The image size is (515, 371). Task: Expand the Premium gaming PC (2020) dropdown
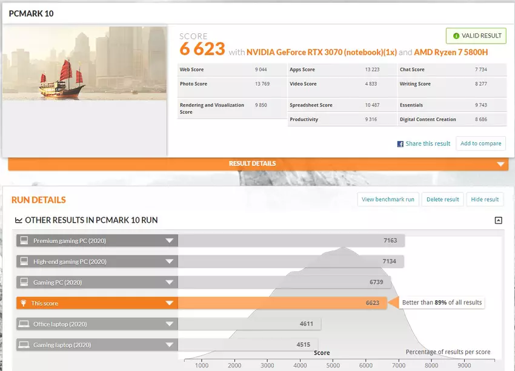tap(170, 241)
